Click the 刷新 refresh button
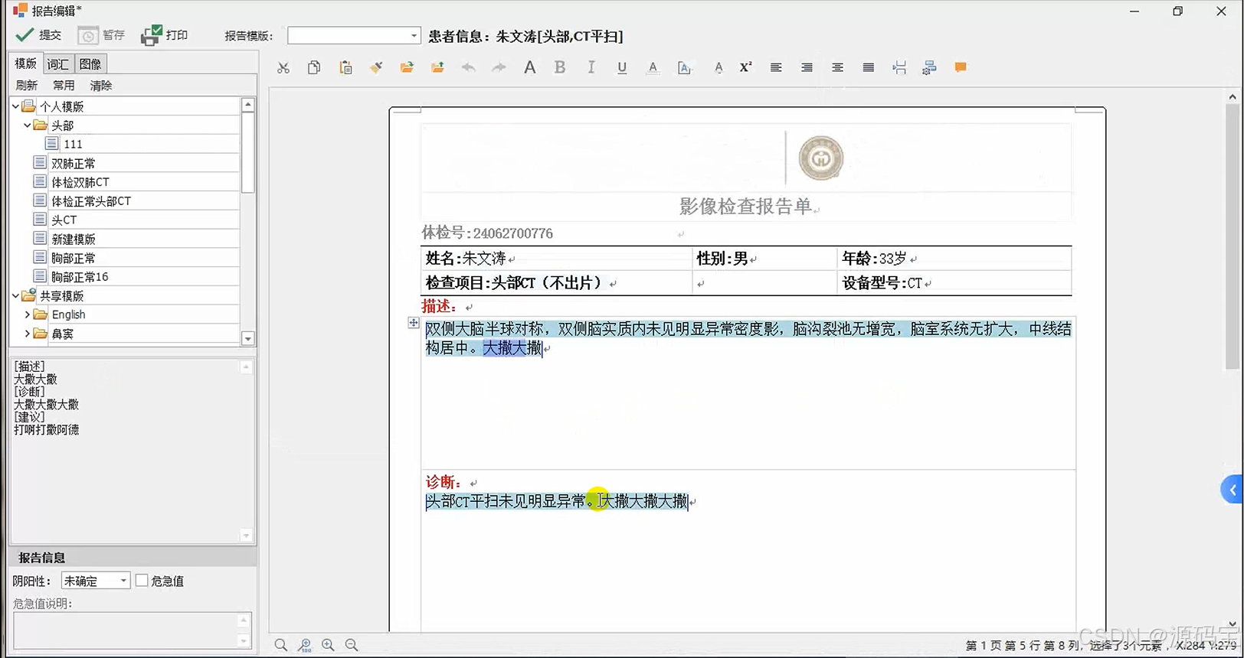The image size is (1244, 658). (27, 86)
